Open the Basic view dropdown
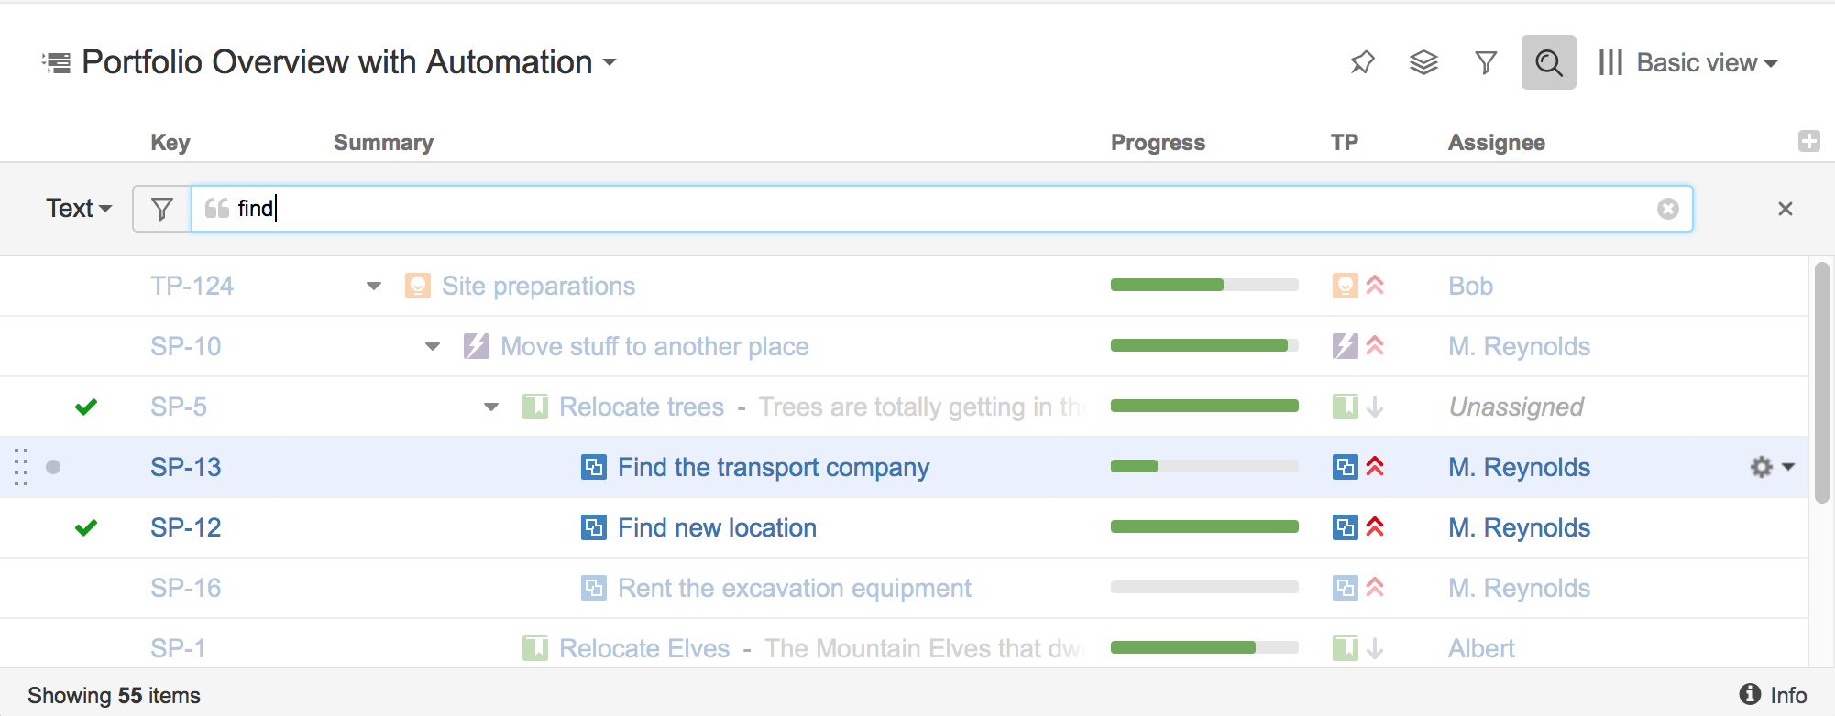Viewport: 1835px width, 716px height. coord(1688,62)
